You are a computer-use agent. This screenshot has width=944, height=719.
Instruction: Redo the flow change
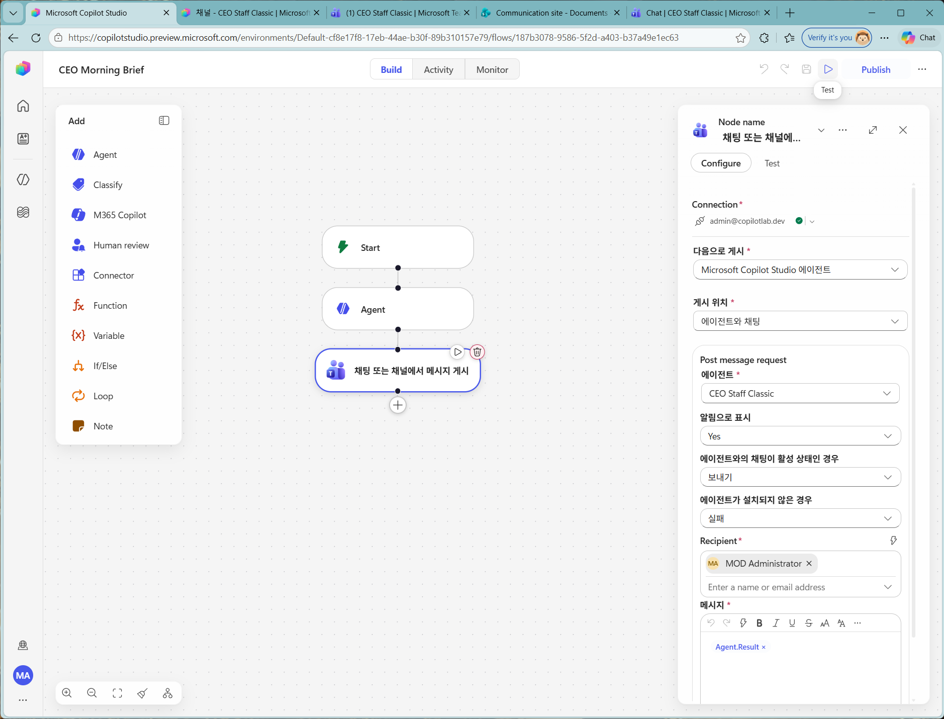click(785, 69)
